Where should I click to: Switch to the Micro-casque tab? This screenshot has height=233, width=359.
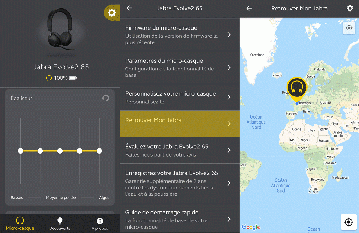[20, 224]
